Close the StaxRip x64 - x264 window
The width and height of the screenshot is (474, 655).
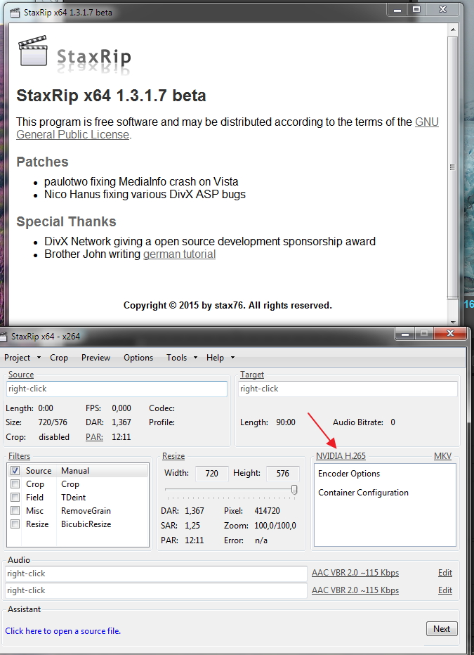[450, 333]
